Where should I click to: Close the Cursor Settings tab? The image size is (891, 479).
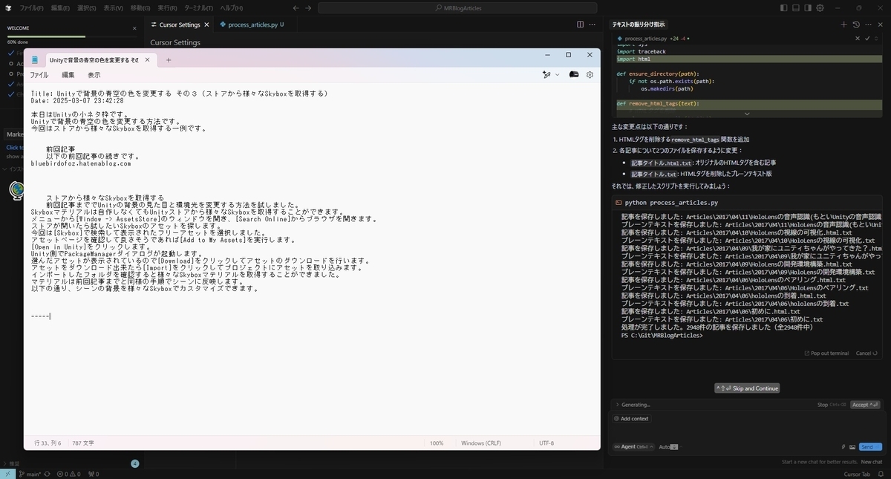click(x=206, y=25)
